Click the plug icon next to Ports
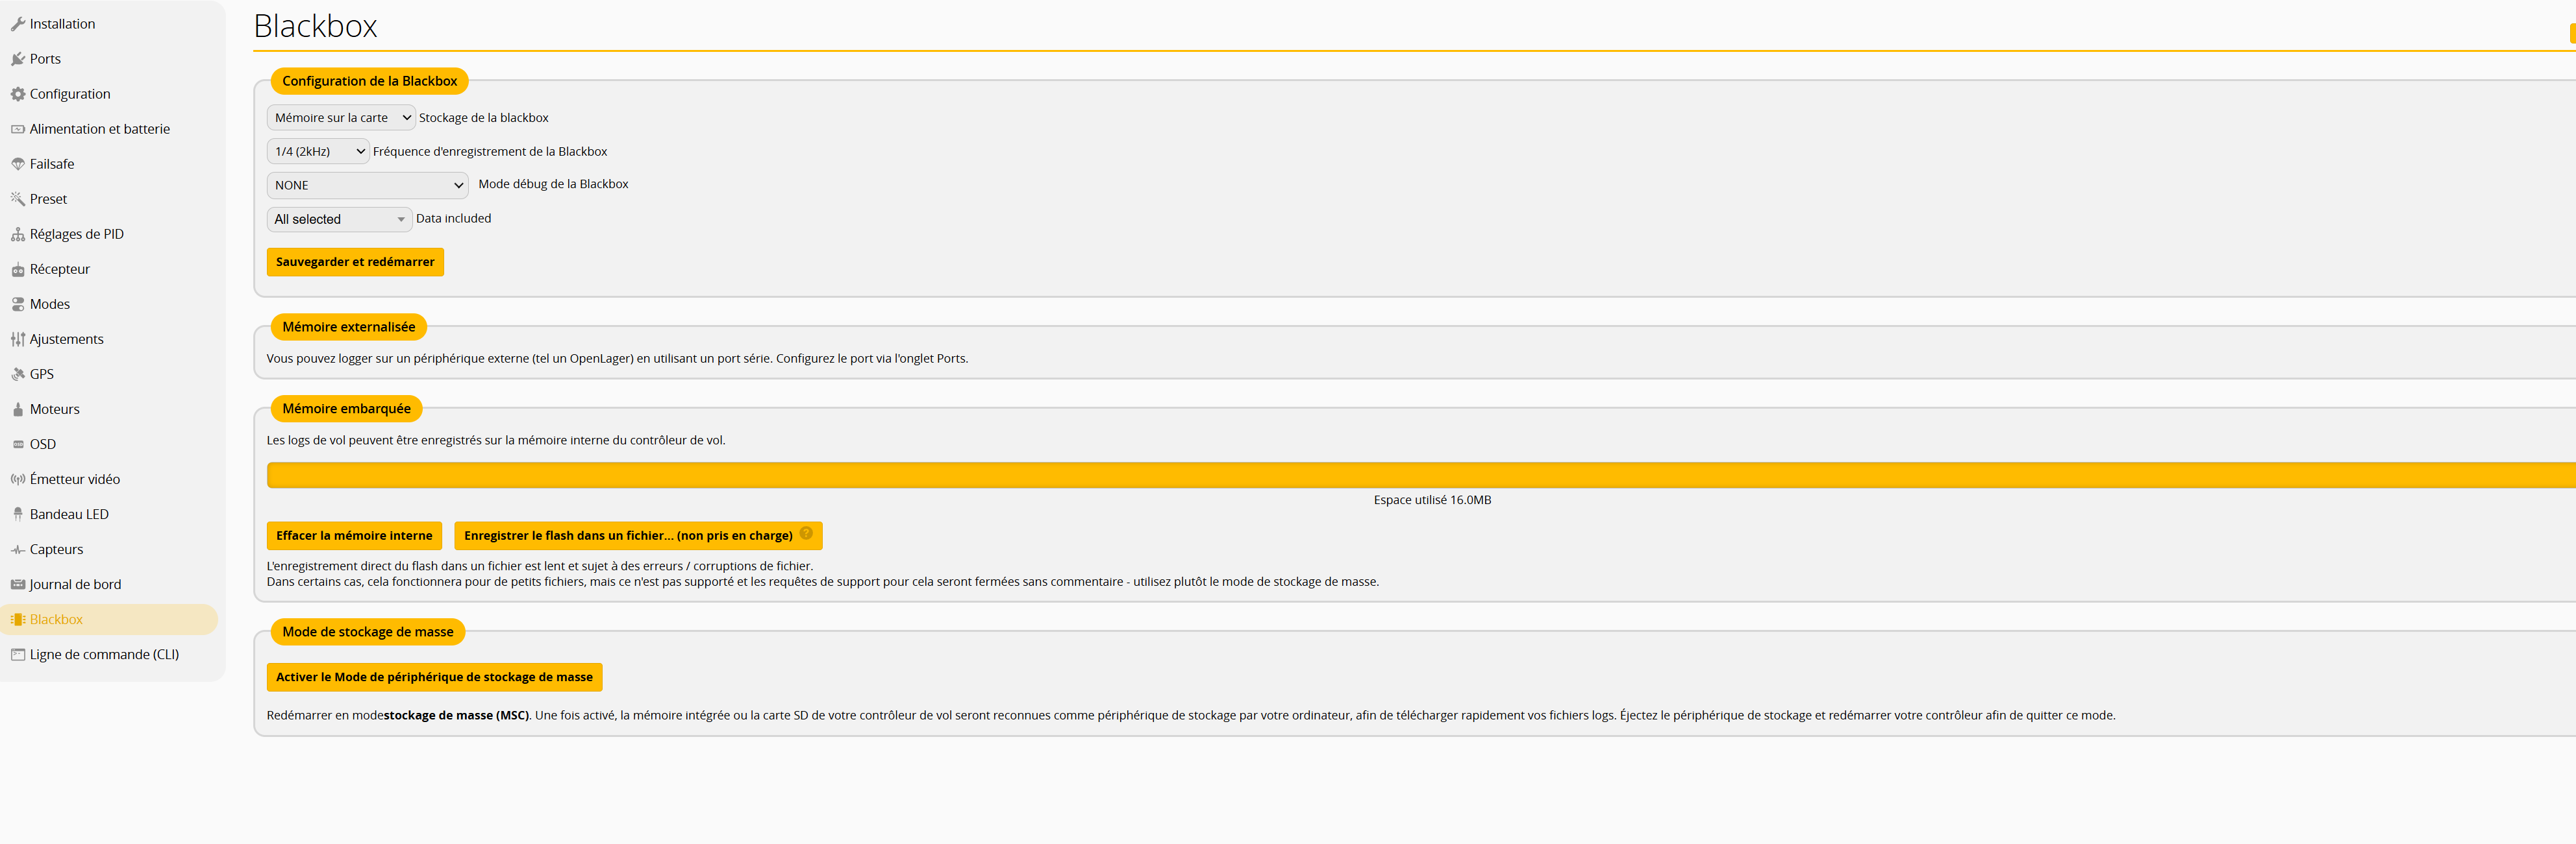The image size is (2576, 844). point(17,59)
